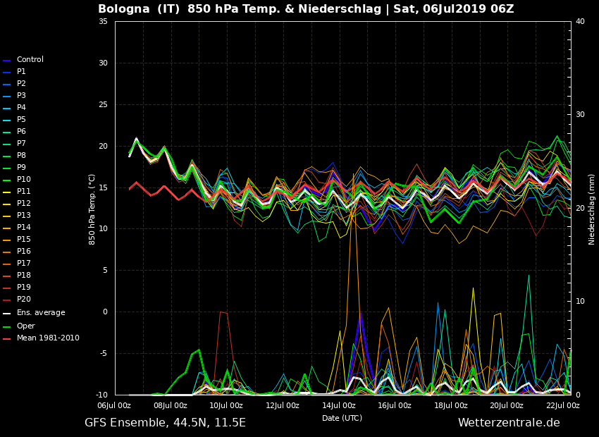Viewport: 599px width, 437px height.
Task: Select the P10 legend entry
Action: 23,180
